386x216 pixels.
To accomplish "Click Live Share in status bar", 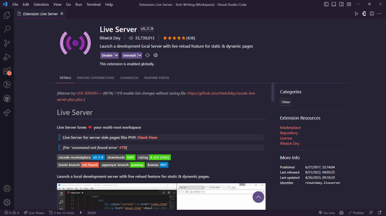I will pyautogui.click(x=34, y=213).
